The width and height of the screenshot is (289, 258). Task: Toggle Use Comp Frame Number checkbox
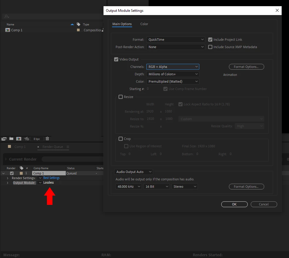click(165, 89)
